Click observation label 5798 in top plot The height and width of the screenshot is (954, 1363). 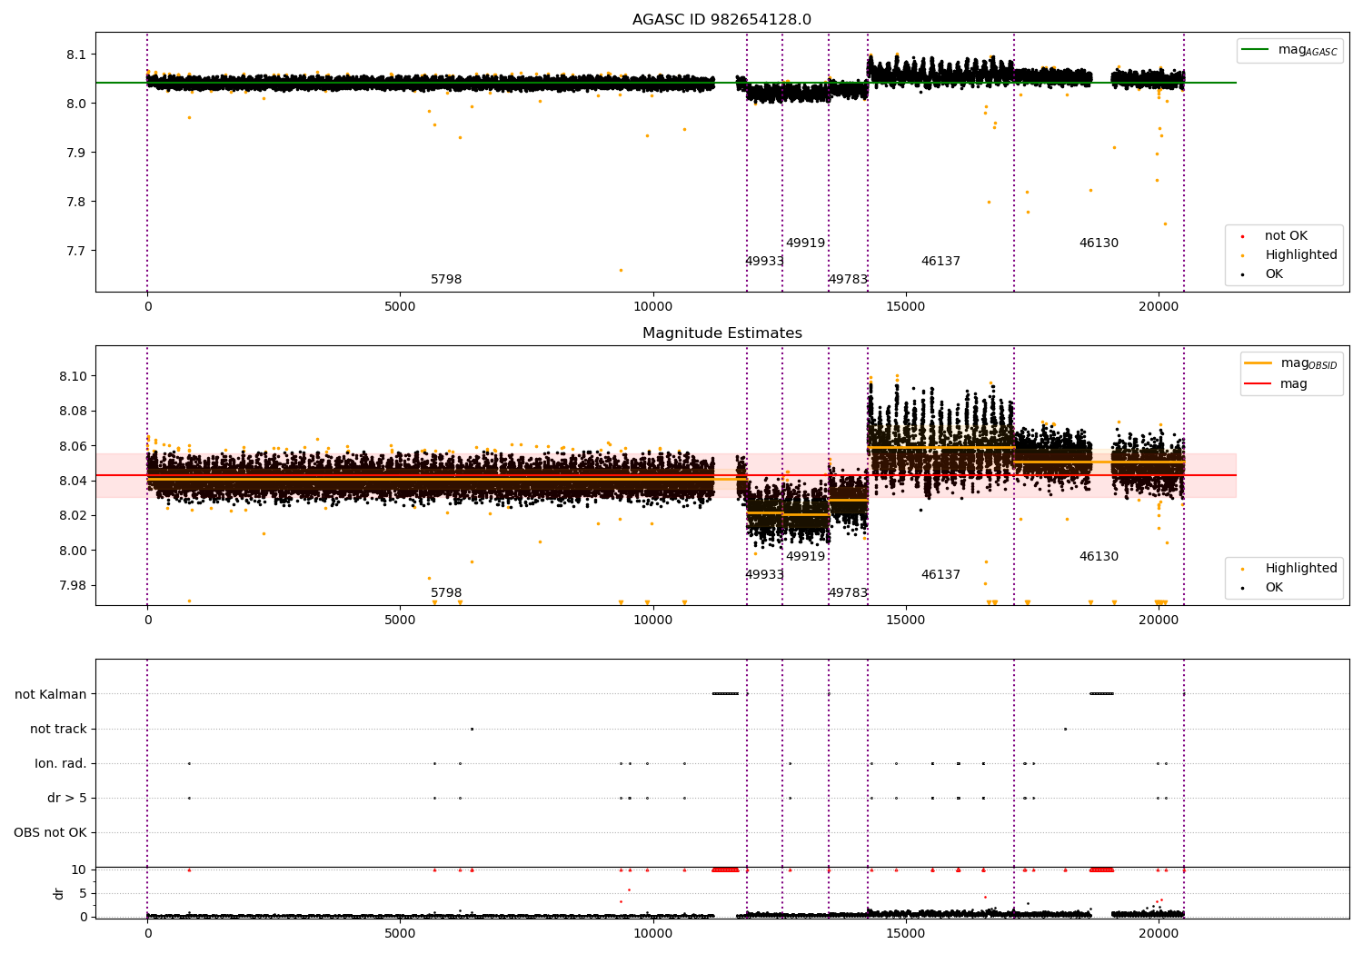(446, 280)
